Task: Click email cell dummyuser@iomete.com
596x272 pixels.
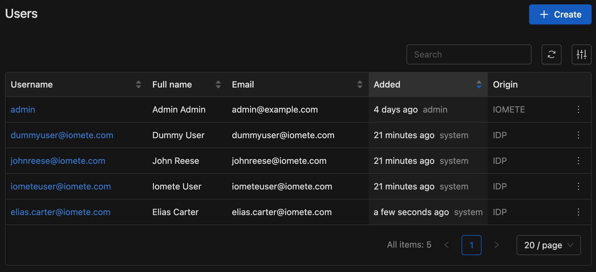Action: (x=283, y=135)
